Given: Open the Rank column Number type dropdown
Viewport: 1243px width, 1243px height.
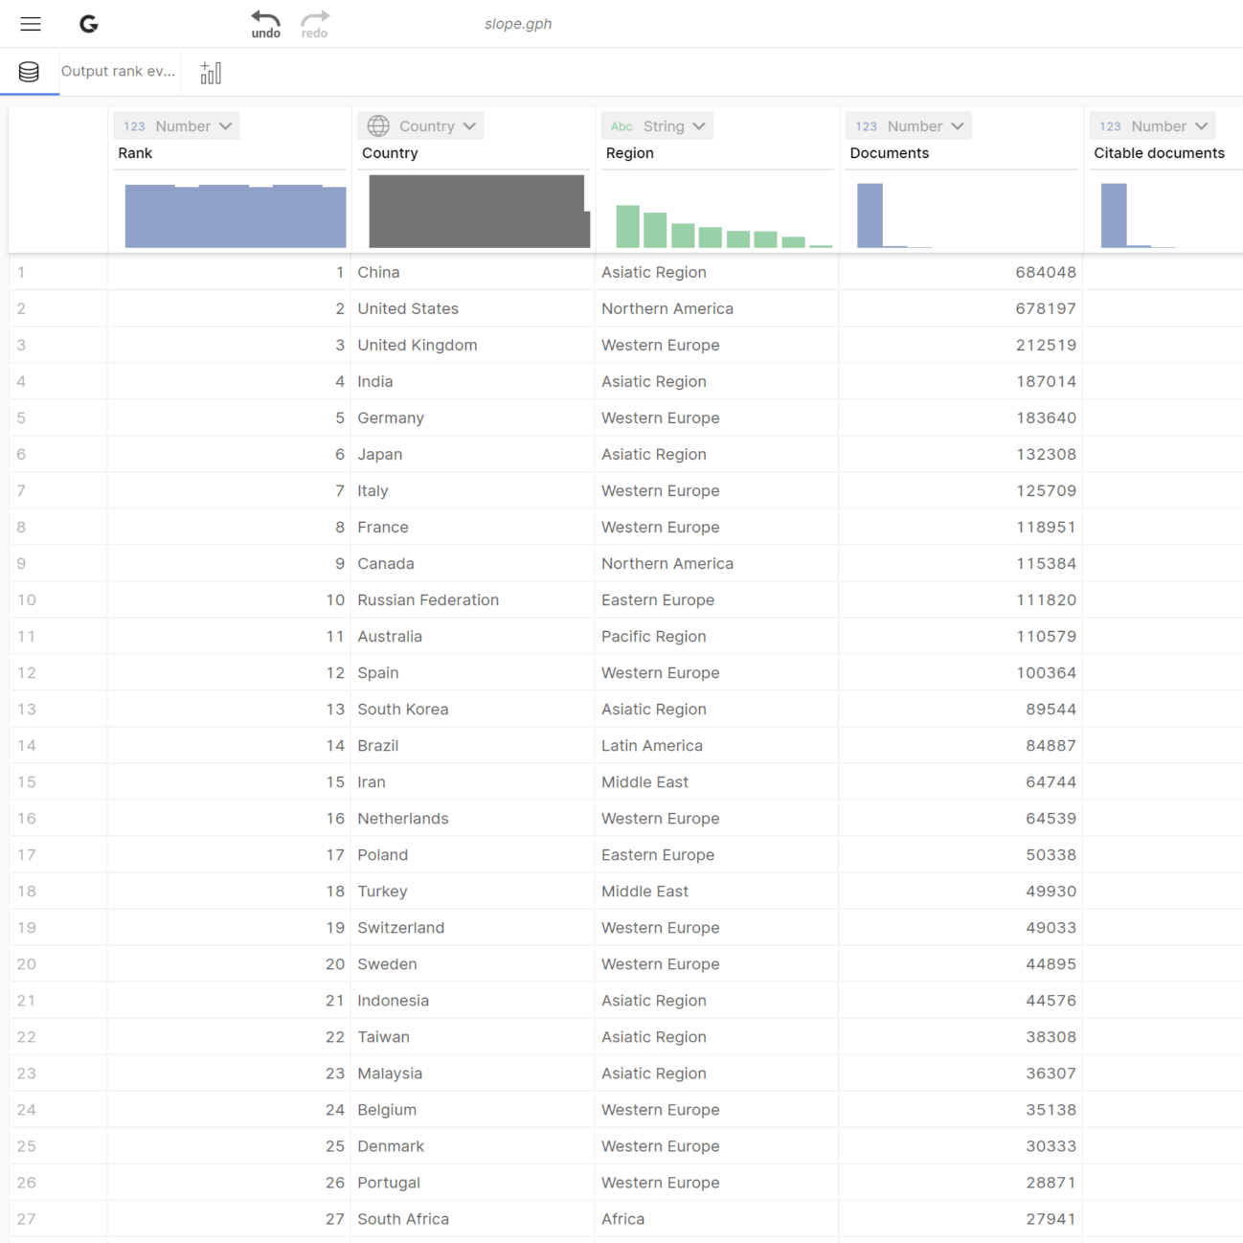Looking at the screenshot, I should [x=176, y=125].
